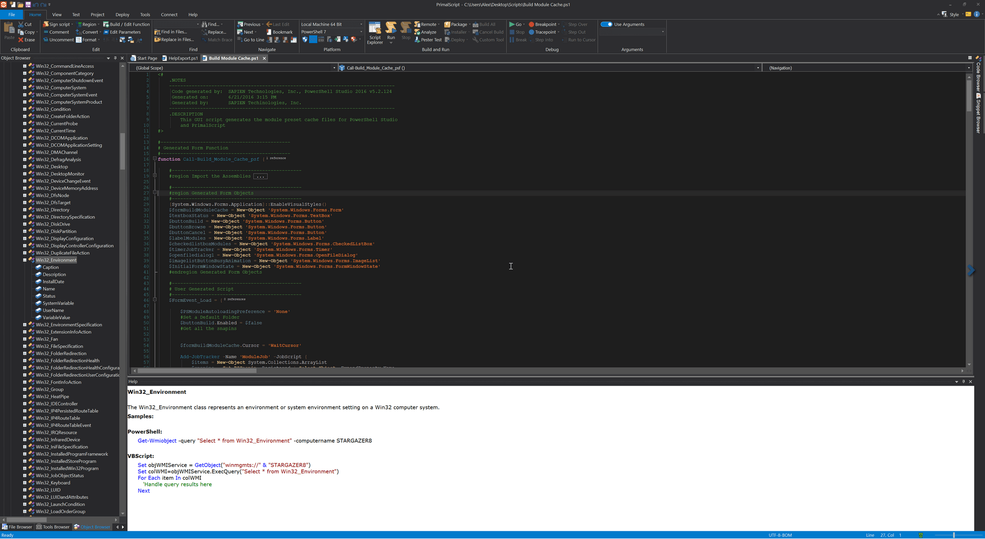Switch to the File Browser panel tab
Viewport: 985px width, 539px height.
point(17,527)
